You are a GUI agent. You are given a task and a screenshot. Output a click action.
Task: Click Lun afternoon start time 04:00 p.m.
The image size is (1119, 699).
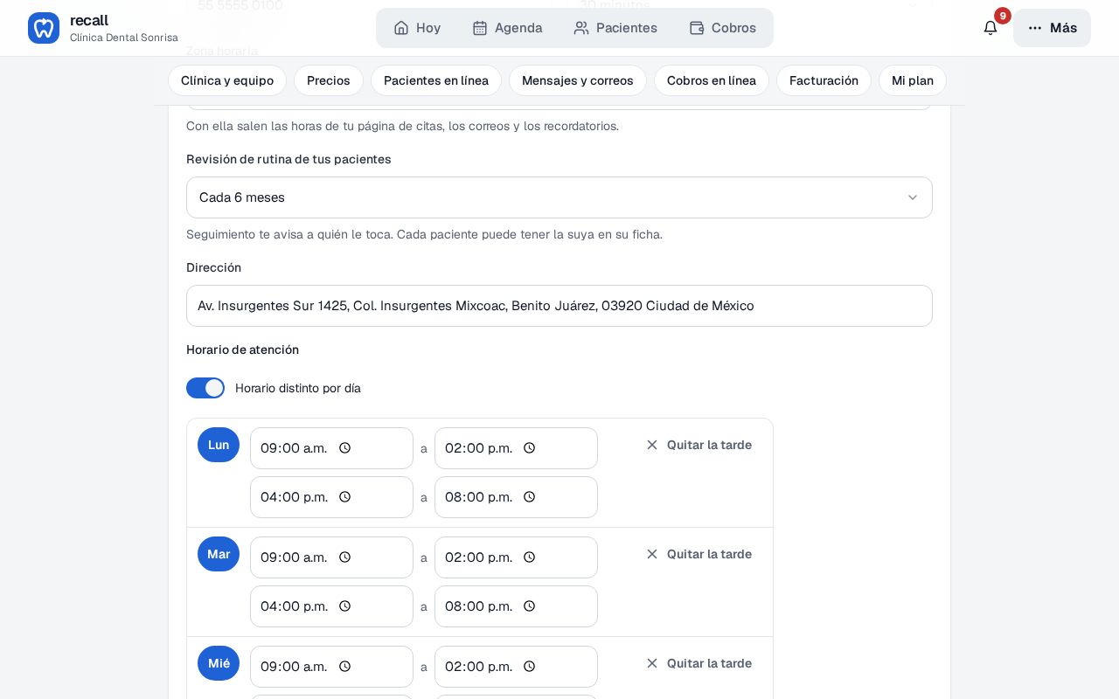[x=331, y=497]
